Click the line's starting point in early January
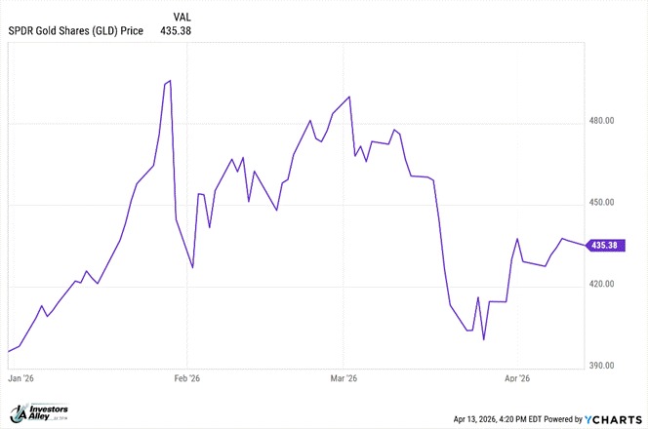This screenshot has height=429, width=648. 9,351
